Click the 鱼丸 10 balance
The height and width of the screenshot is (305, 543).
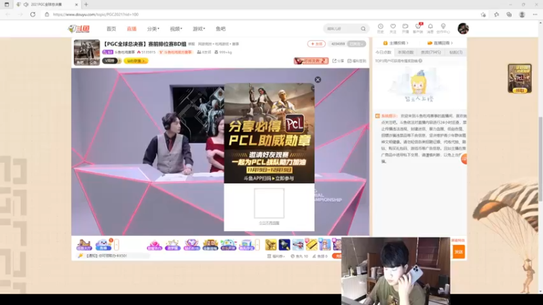pos(299,256)
